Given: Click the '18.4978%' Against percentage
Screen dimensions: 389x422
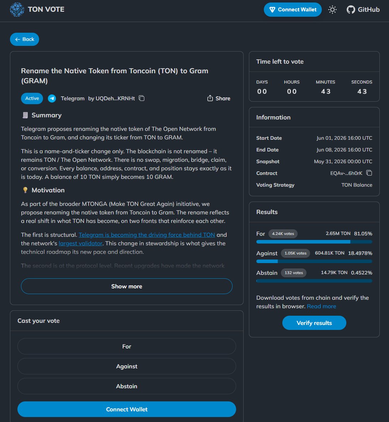Looking at the screenshot, I should point(360,253).
